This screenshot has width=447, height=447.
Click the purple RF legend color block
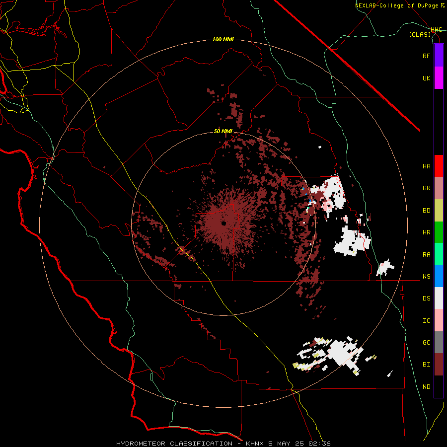(x=439, y=56)
